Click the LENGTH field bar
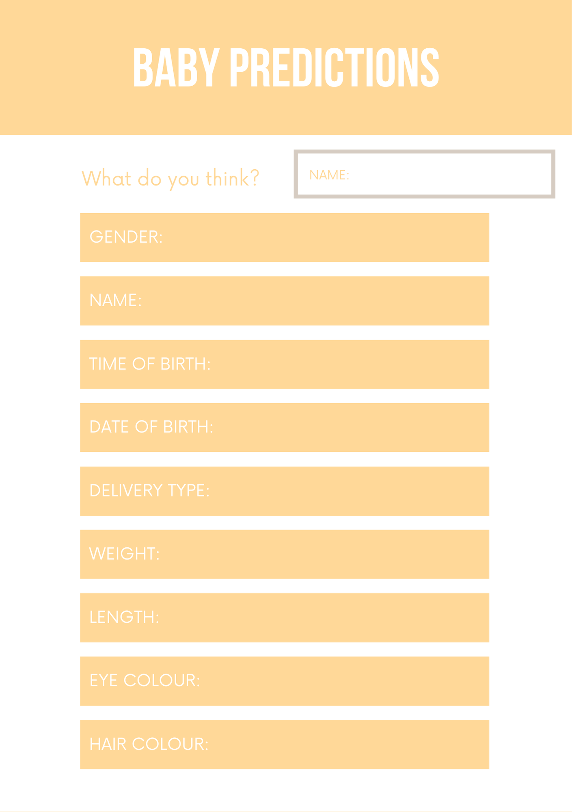 coord(325,618)
